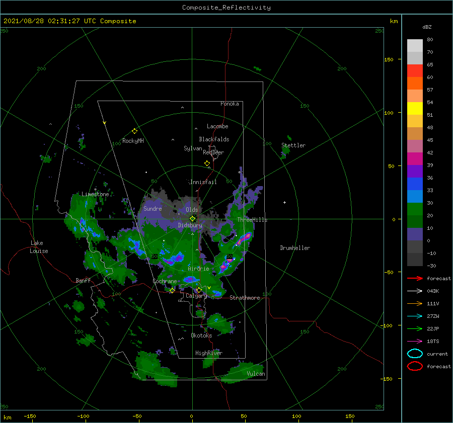Click the cyan 27ZW arrow in legend

coord(415,316)
